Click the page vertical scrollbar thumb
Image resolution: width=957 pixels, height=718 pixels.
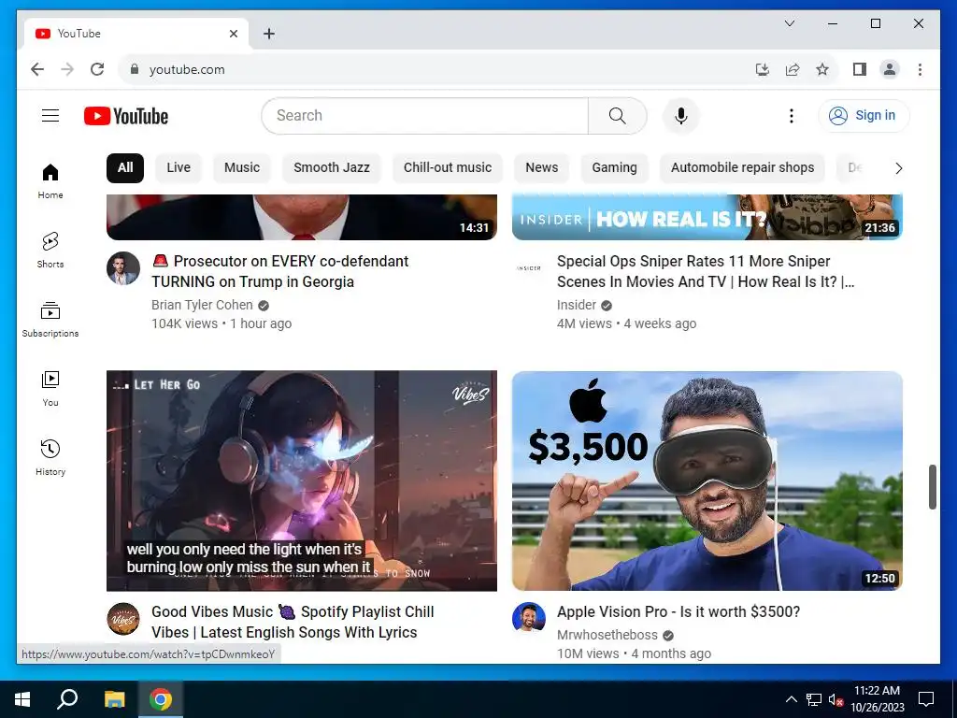tap(933, 486)
